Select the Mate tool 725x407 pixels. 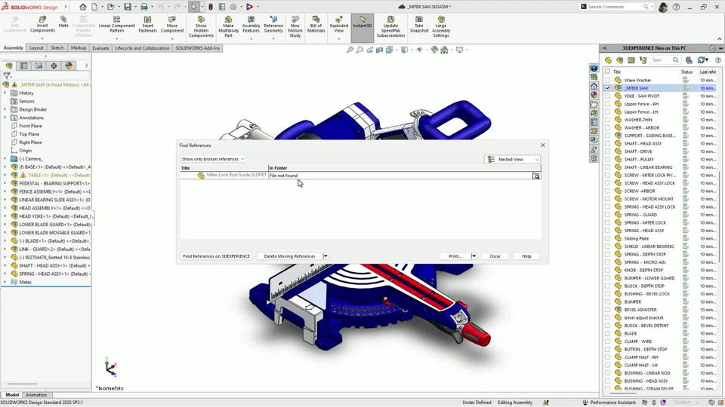[x=63, y=22]
